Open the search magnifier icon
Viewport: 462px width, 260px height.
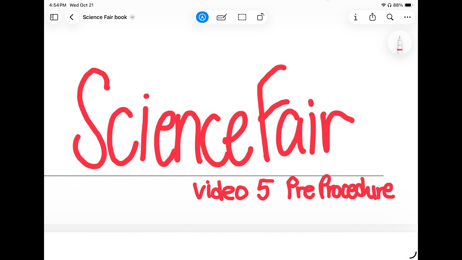(390, 17)
